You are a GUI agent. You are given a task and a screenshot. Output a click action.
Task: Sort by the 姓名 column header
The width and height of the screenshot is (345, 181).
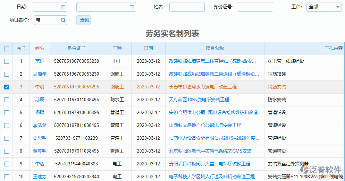tap(40, 49)
